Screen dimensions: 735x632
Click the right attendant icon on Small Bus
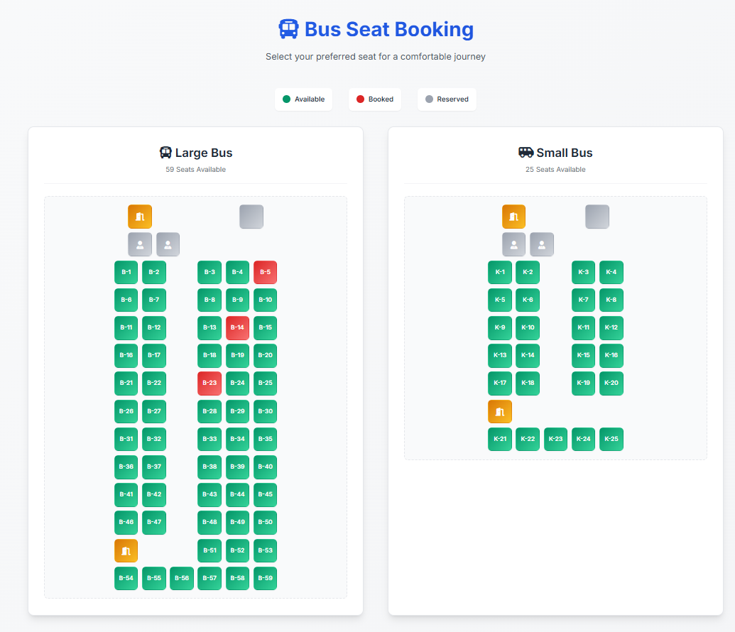541,244
